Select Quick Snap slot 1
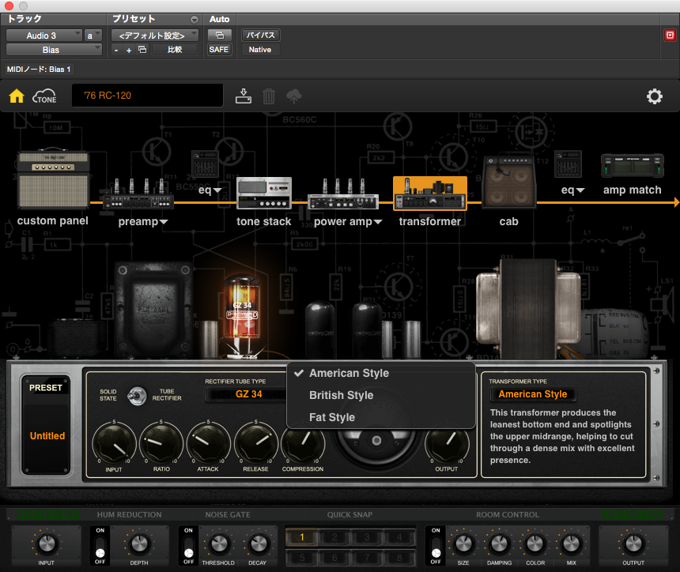This screenshot has width=680, height=572. pos(302,537)
